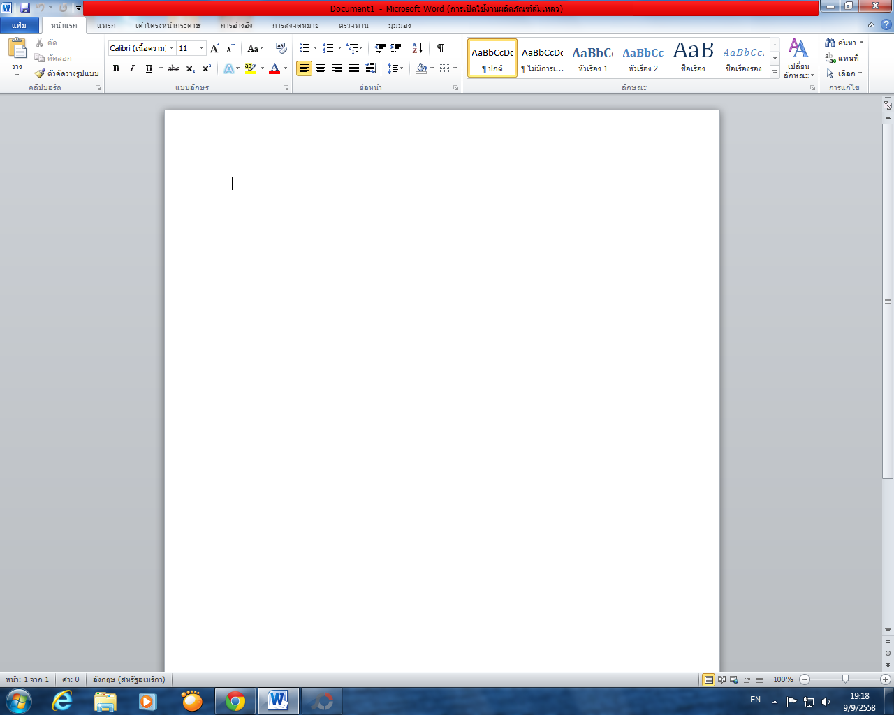Screen dimensions: 894x715
Task: Apply subscript formatting
Action: 191,68
